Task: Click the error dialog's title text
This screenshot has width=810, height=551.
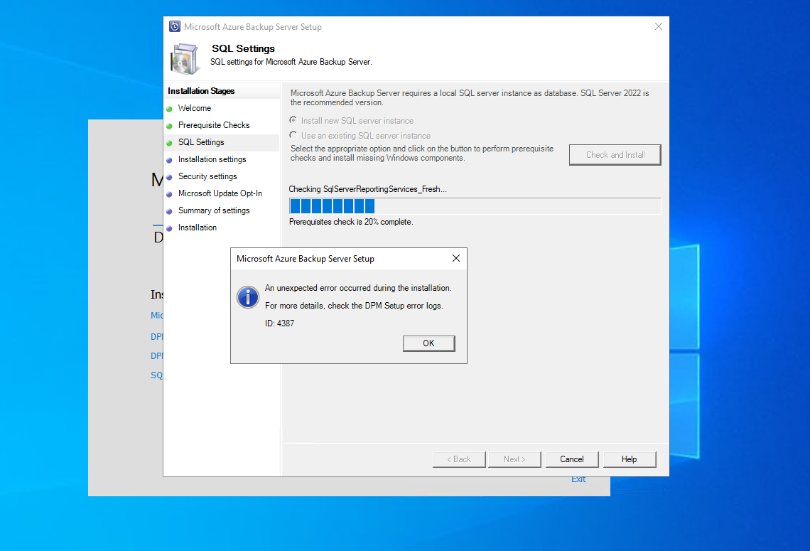Action: tap(306, 259)
